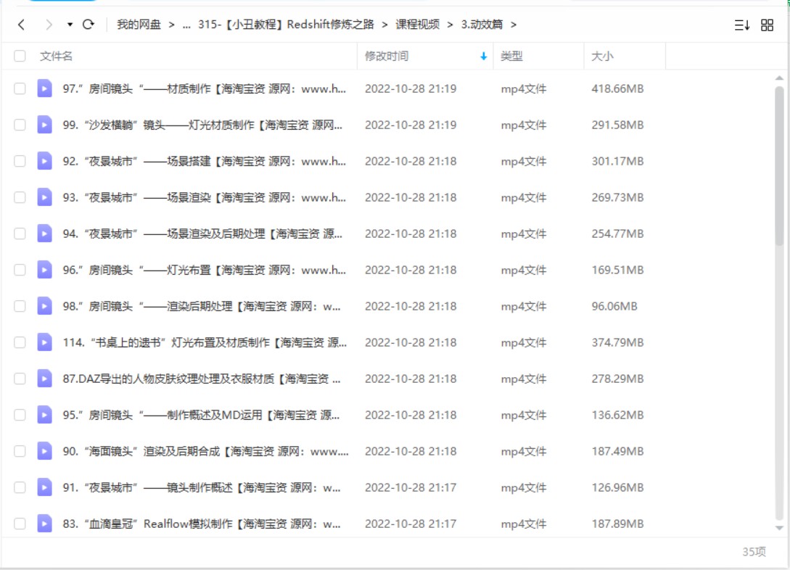Expand the chevron after 我的网盘

pyautogui.click(x=171, y=25)
